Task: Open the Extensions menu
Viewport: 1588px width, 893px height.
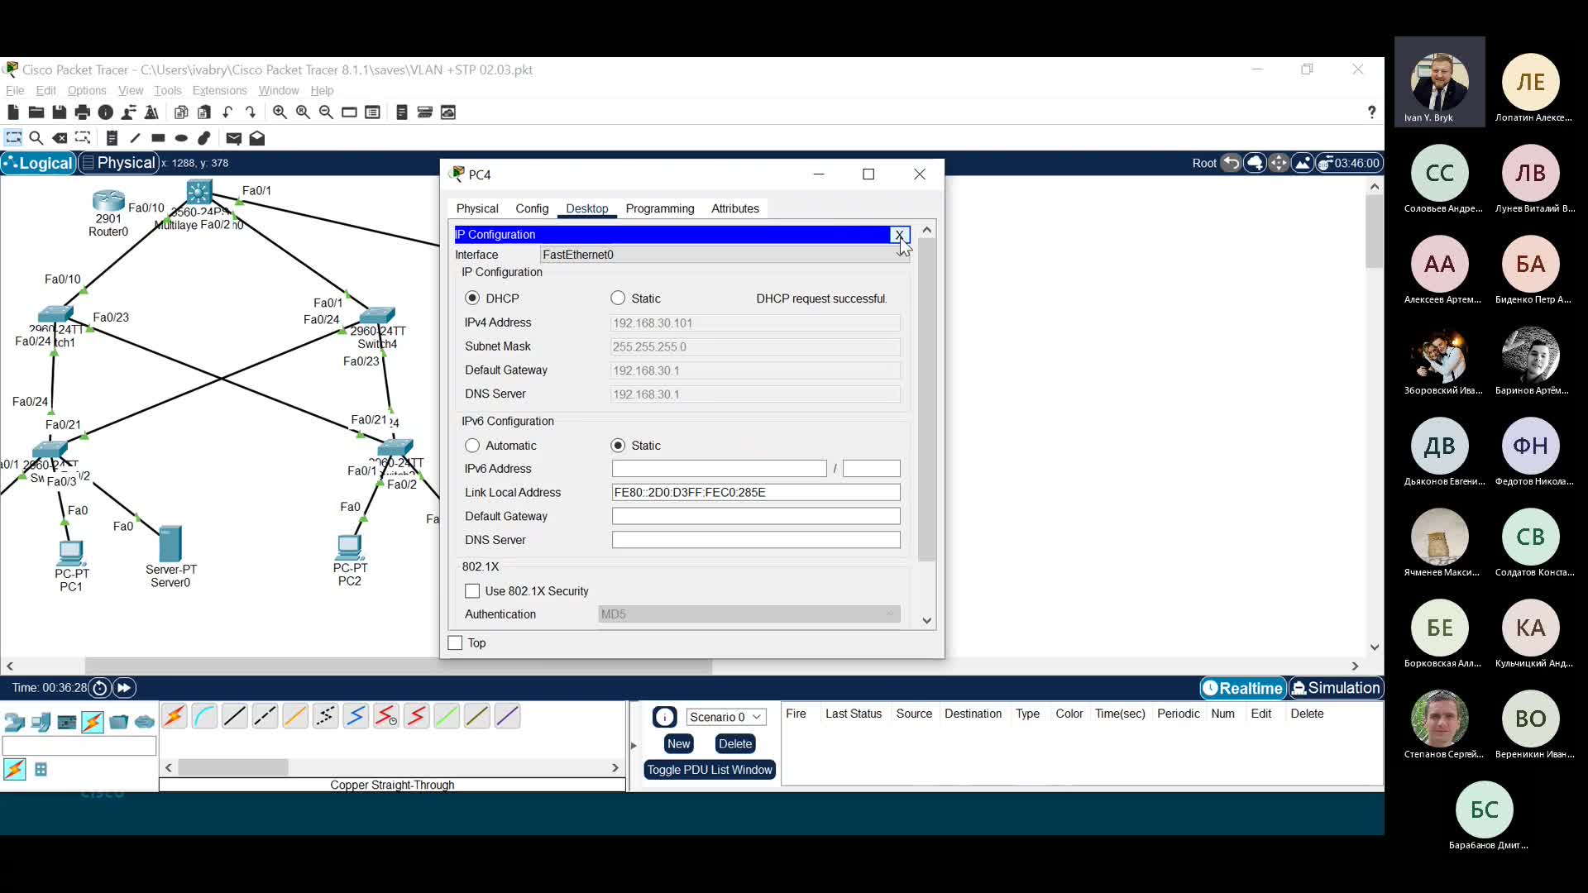Action: tap(219, 90)
